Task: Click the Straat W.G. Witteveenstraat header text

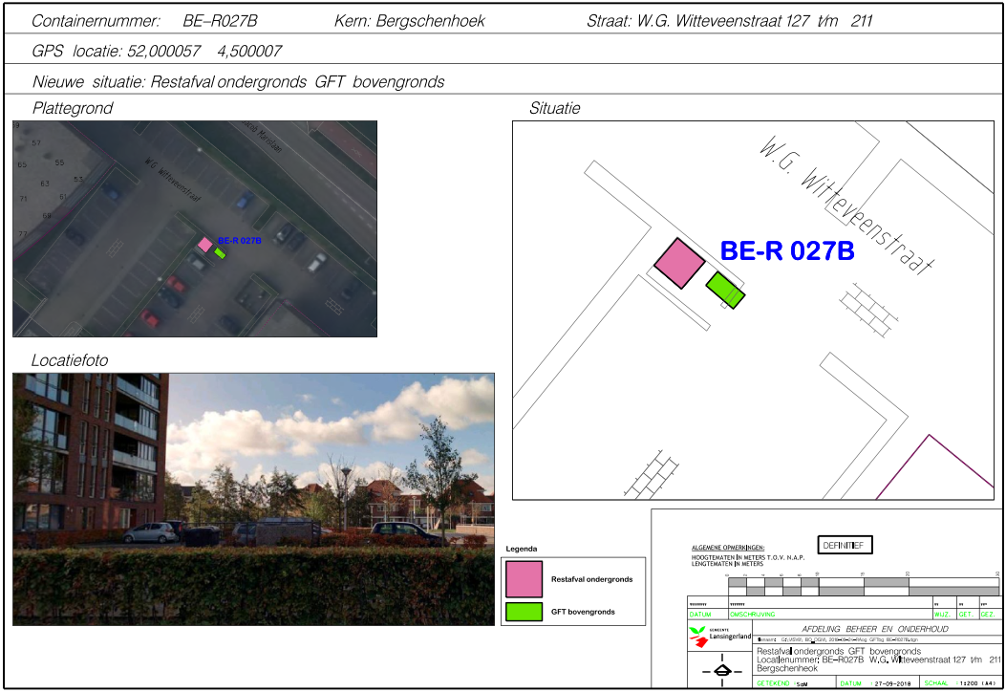Action: tap(728, 21)
